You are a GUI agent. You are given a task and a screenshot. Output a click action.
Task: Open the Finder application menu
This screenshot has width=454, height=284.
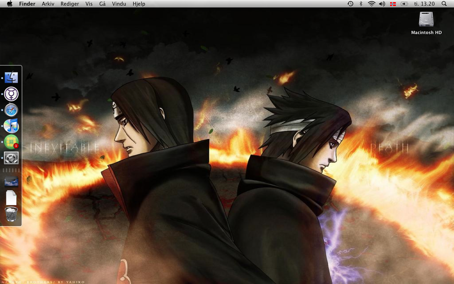(27, 4)
